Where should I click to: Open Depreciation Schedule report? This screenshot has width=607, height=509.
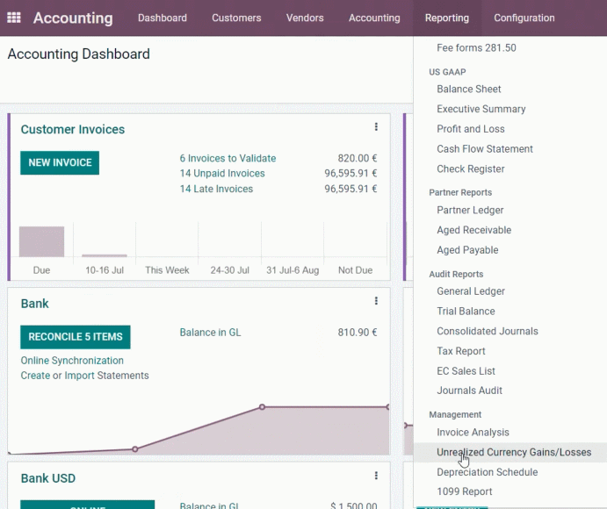coord(487,472)
